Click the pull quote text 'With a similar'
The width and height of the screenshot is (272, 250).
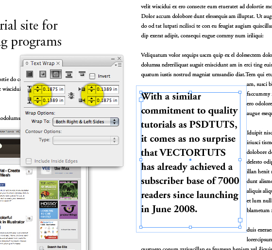point(171,97)
